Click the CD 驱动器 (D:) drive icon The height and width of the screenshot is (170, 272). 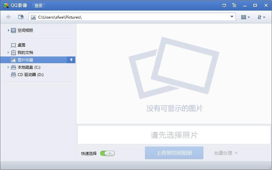(x=13, y=75)
